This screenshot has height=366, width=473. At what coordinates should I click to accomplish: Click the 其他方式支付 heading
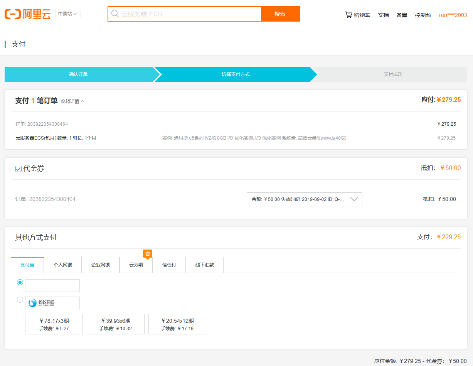pyautogui.click(x=36, y=237)
